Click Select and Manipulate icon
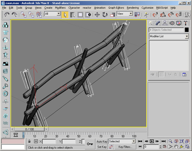Screen dimensions: 192x151 [x=146, y=15]
